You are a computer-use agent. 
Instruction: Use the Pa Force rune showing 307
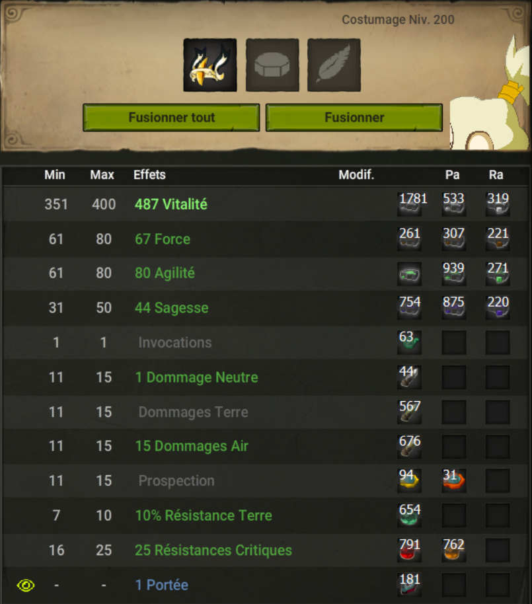[x=454, y=239]
